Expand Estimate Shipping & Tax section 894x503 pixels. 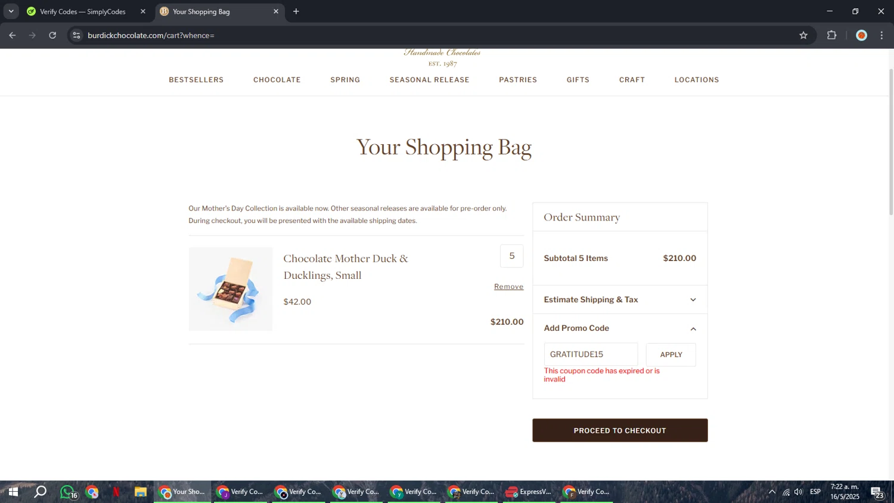pyautogui.click(x=620, y=300)
